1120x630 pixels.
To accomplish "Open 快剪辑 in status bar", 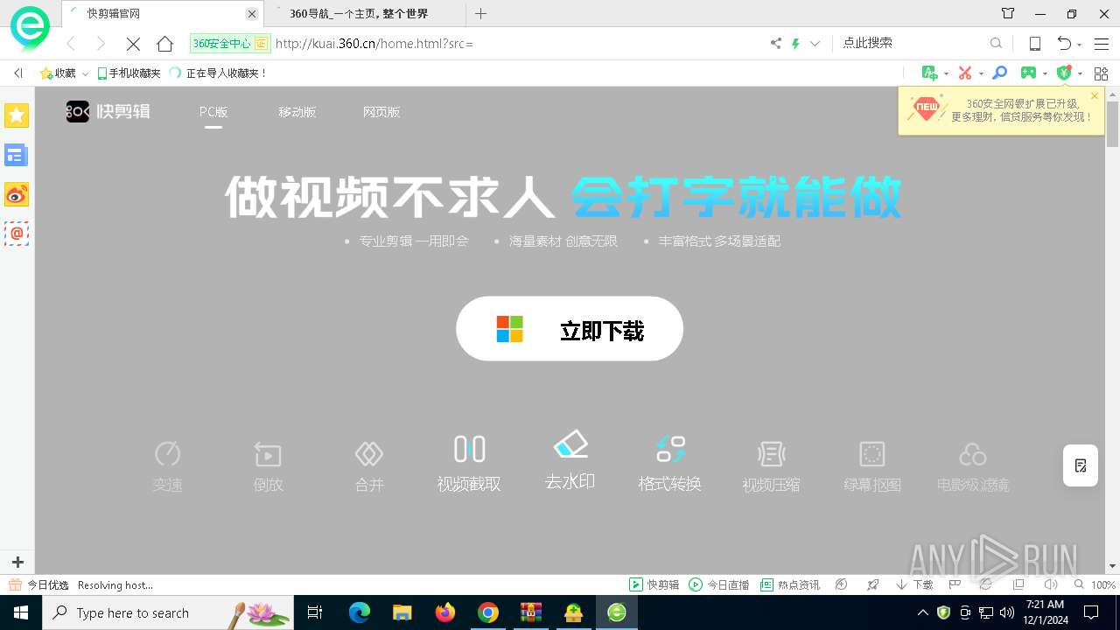I will click(x=654, y=584).
